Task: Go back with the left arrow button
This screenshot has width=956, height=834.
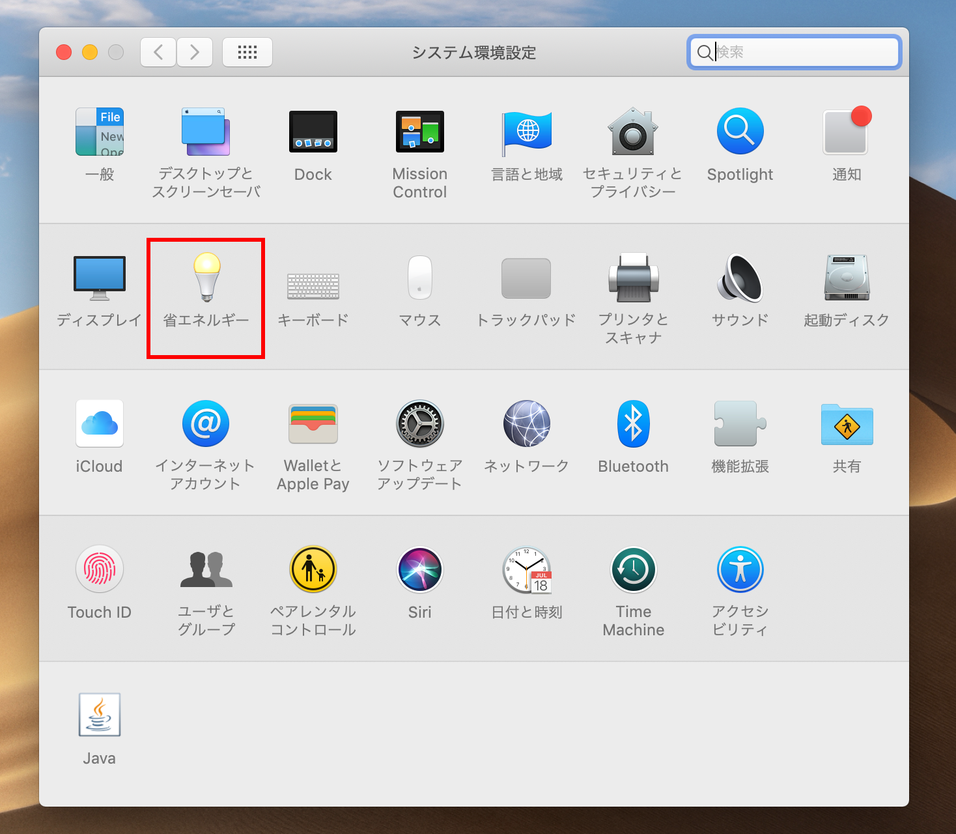Action: tap(158, 52)
